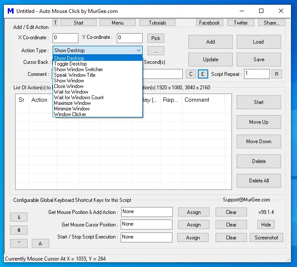Click the Start button beside action list

click(x=259, y=102)
